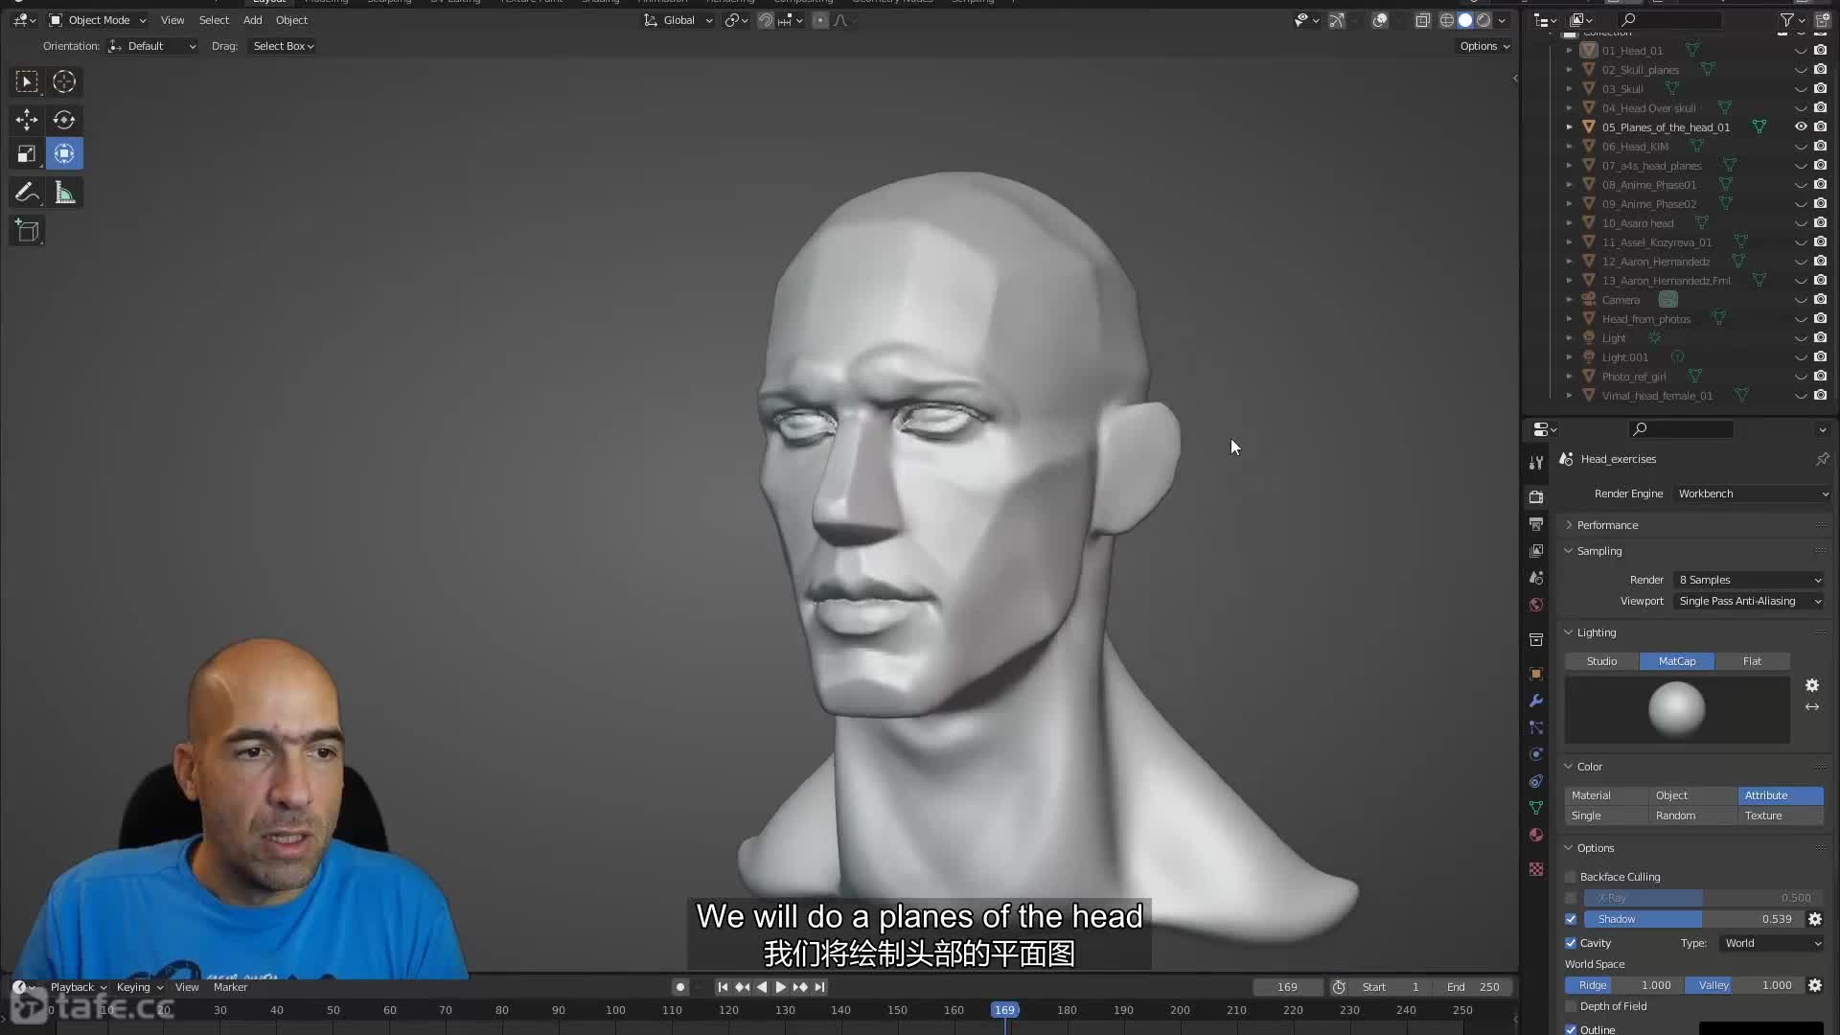Expand the Performance panel
The width and height of the screenshot is (1840, 1035).
pyautogui.click(x=1607, y=525)
